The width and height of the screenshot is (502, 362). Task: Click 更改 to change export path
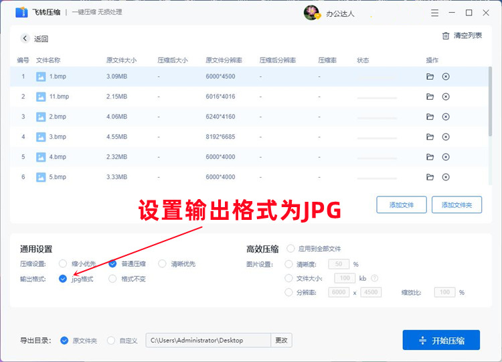point(281,340)
